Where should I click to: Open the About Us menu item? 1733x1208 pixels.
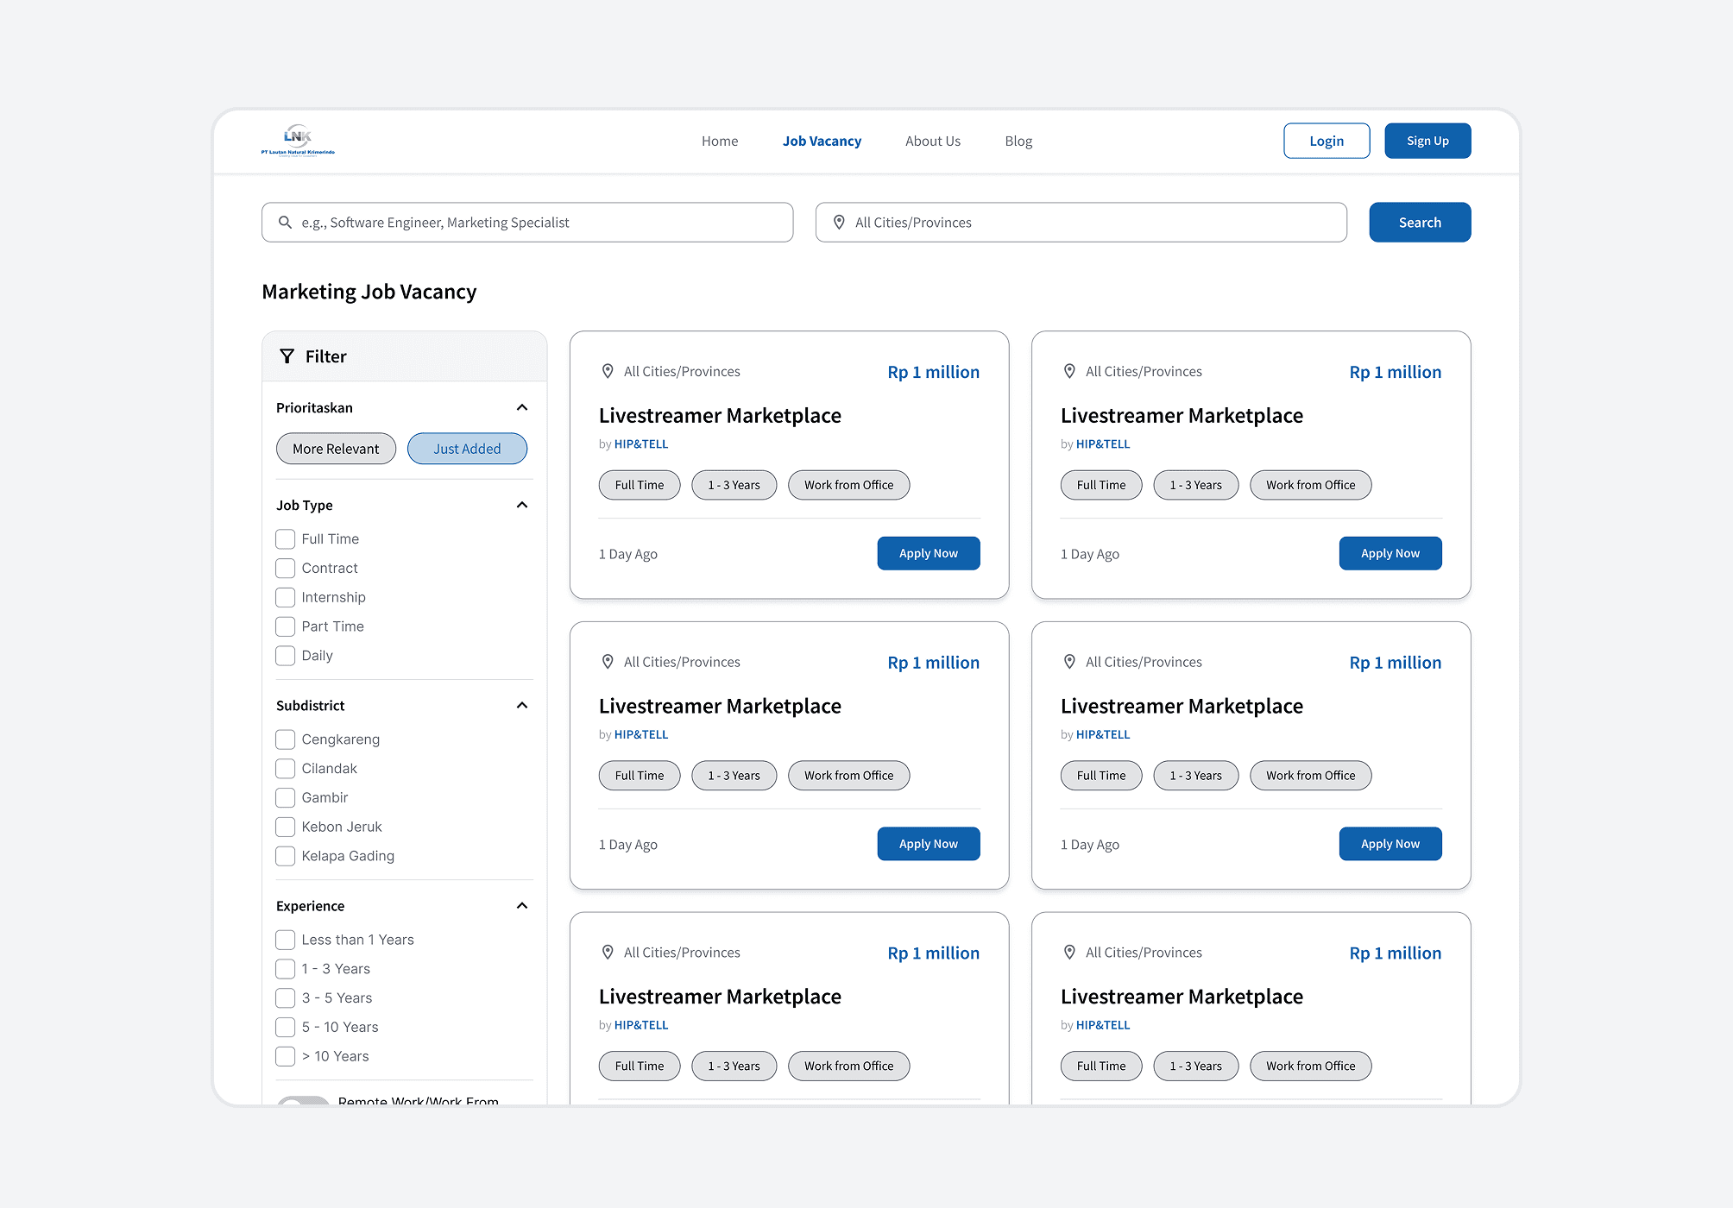click(932, 141)
